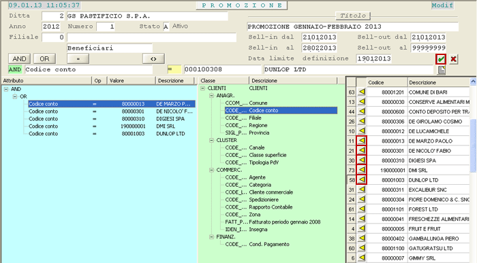
Task: Click yellow arrow beside DE NICOLO' FABIO
Action: 361,150
